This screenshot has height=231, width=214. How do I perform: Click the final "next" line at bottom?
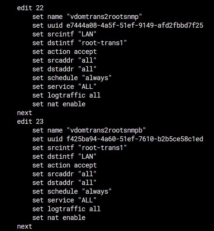pyautogui.click(x=25, y=226)
